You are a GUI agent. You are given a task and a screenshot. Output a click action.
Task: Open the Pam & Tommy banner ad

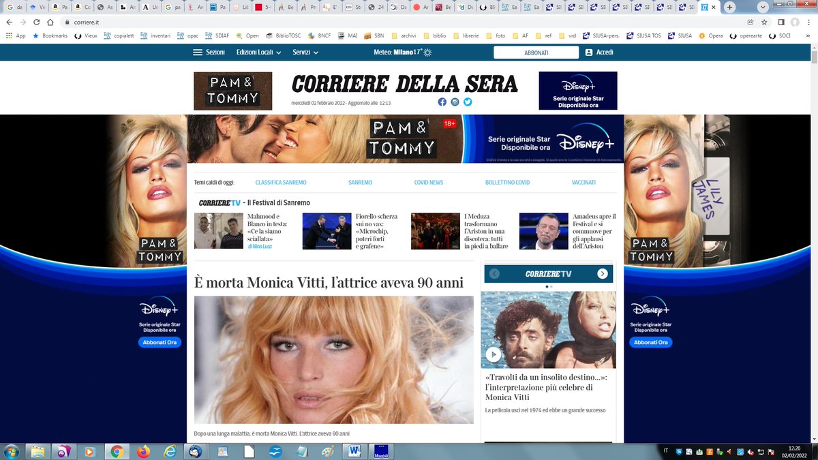pos(406,138)
